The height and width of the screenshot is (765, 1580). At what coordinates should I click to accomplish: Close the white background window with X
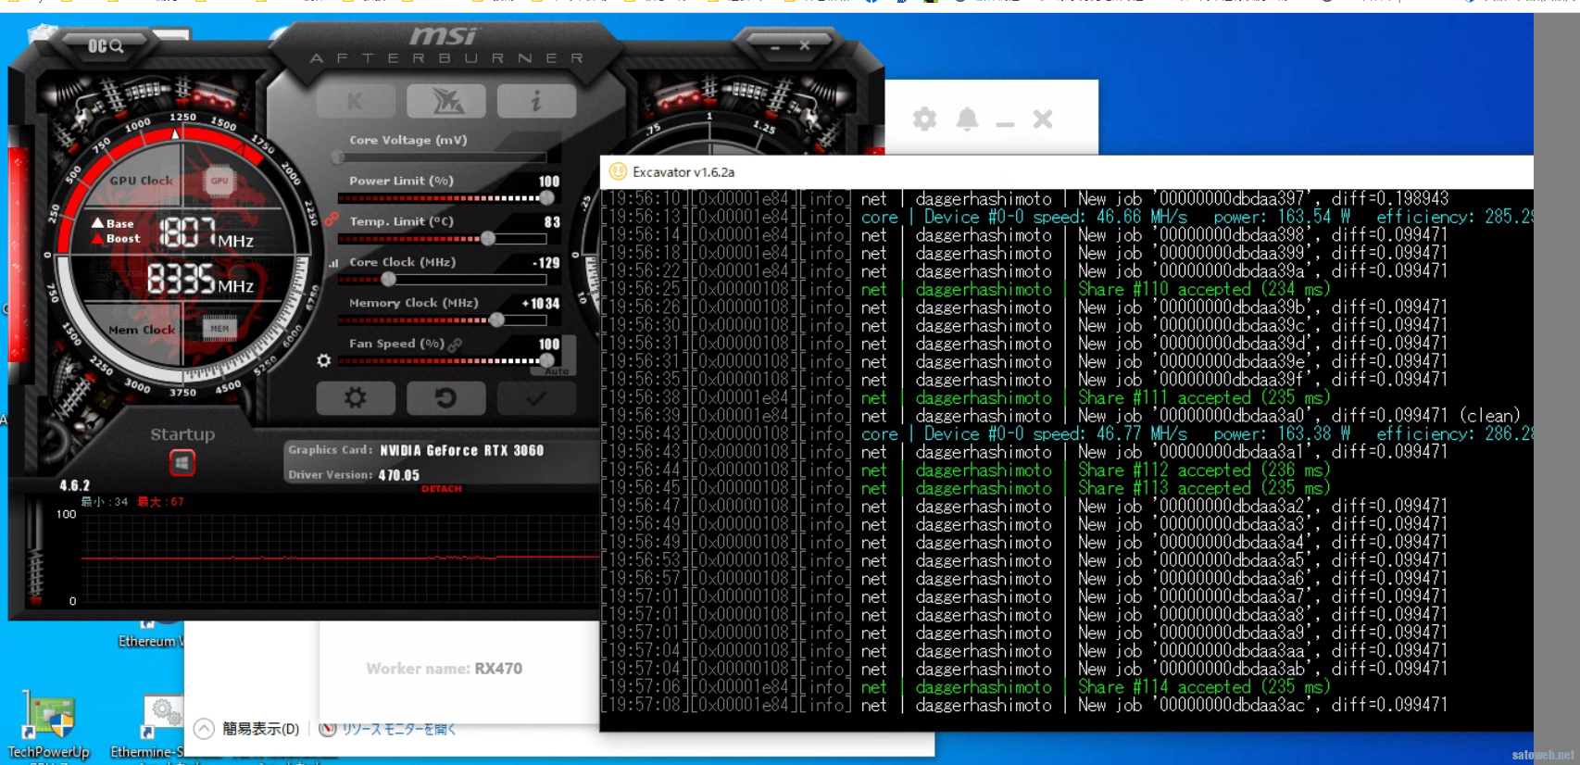(1043, 119)
